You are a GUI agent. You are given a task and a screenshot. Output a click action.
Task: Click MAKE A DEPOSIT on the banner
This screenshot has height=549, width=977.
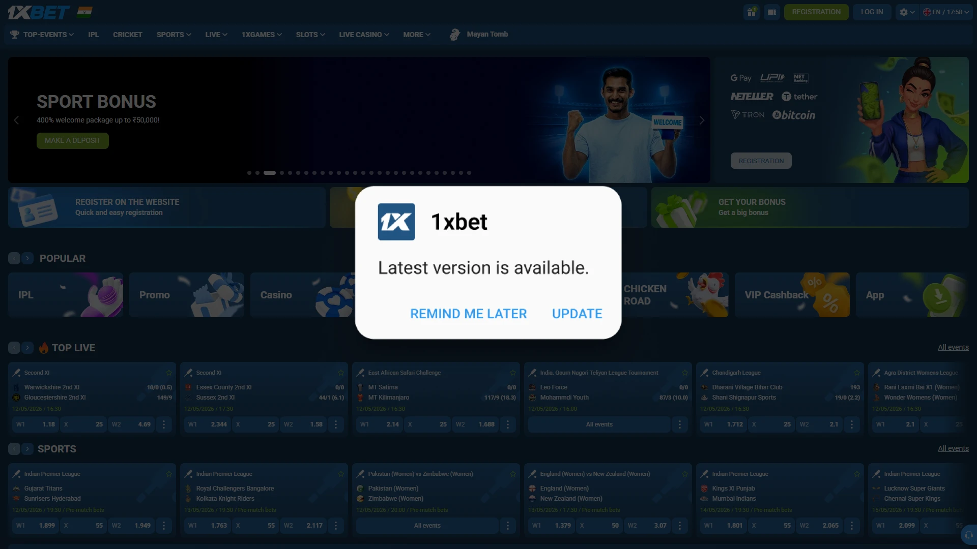[73, 141]
